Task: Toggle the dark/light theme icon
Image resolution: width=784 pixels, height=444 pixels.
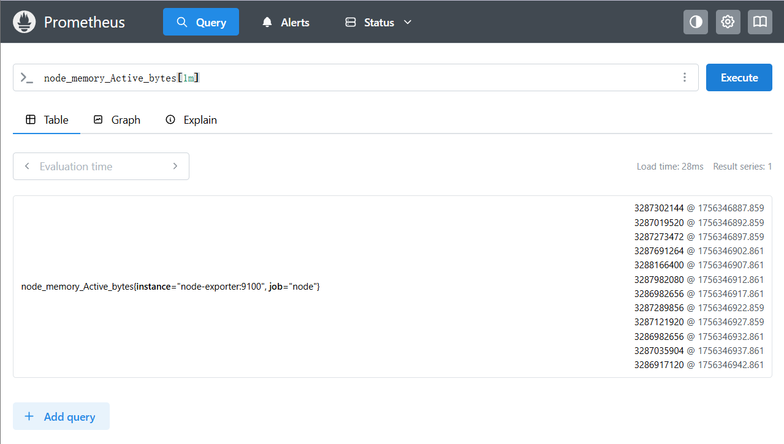Action: (x=696, y=22)
